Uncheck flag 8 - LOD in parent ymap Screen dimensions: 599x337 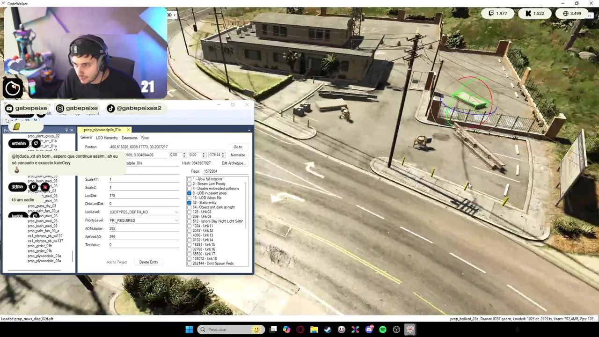189,193
